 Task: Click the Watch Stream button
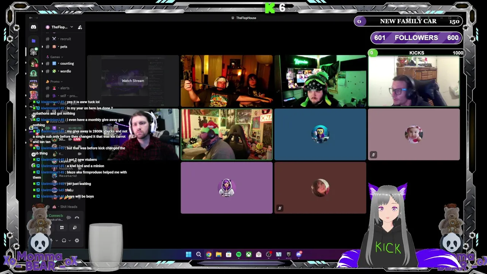click(133, 81)
